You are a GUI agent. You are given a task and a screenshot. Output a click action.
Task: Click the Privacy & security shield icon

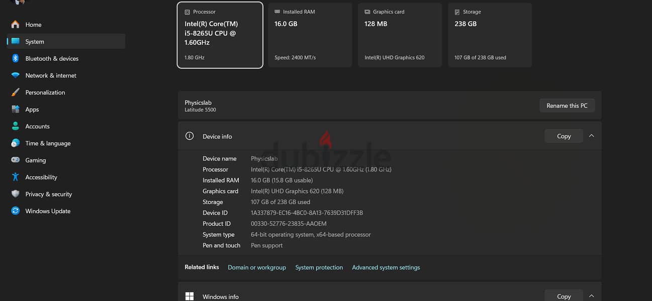point(15,194)
